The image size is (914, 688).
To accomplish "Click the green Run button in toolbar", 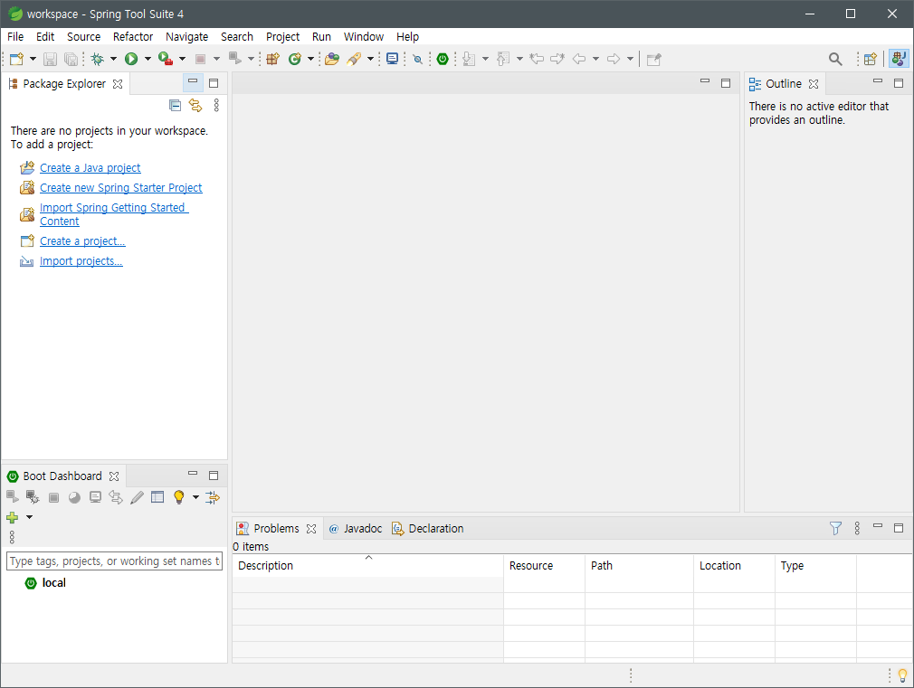I will (x=131, y=59).
